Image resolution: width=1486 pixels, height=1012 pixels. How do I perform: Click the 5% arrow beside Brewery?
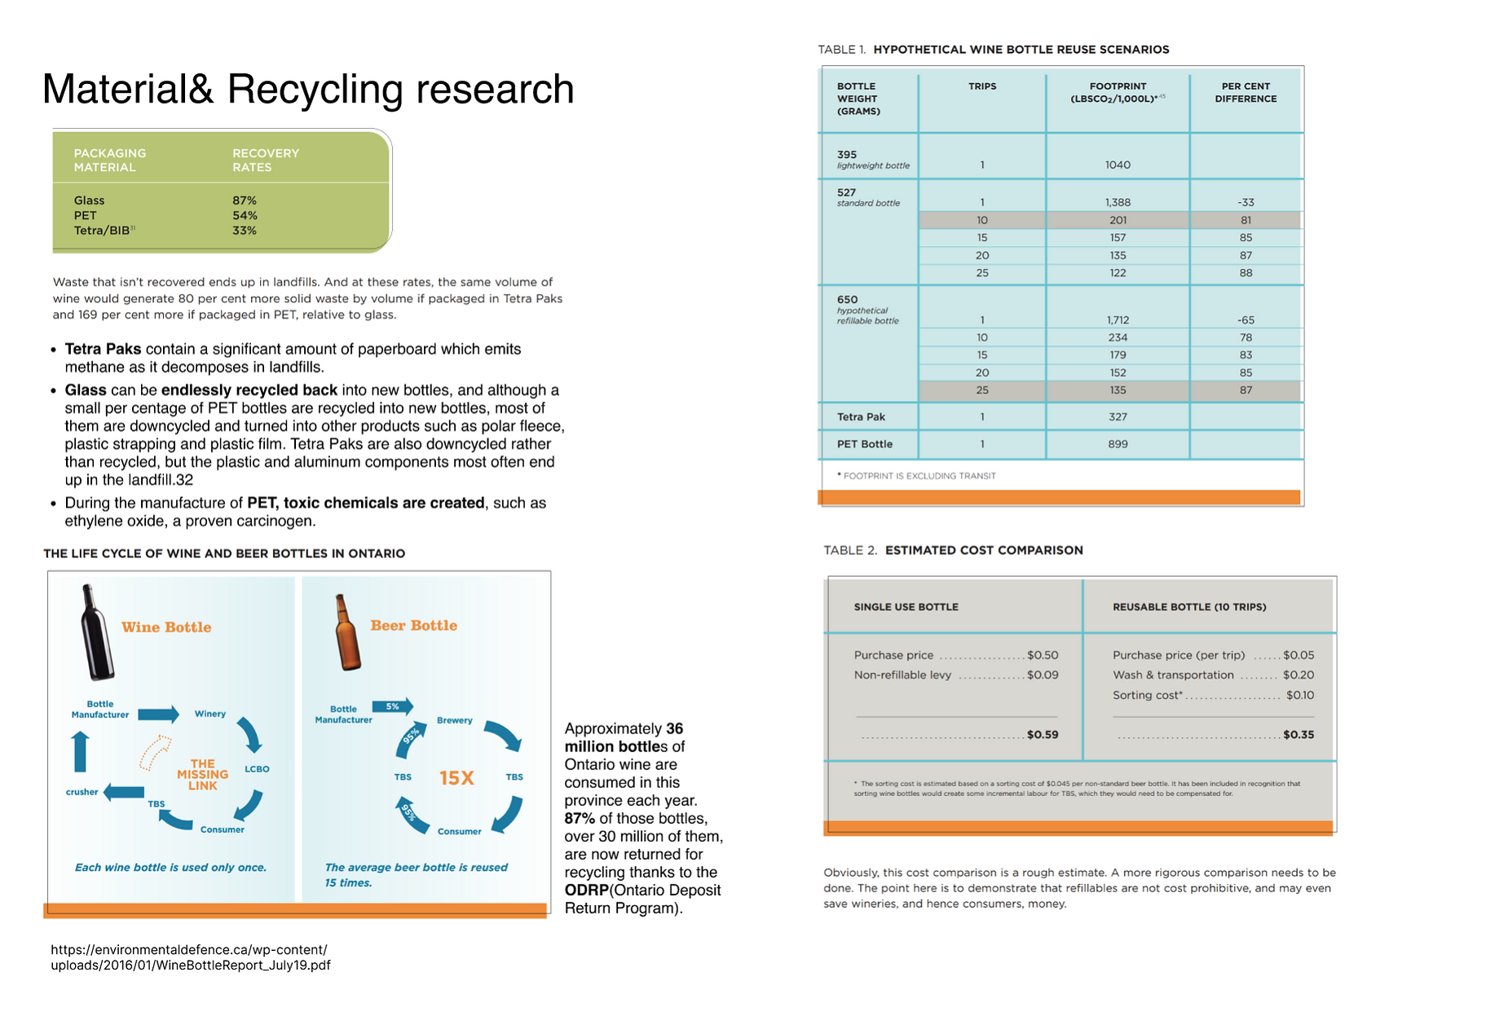tap(393, 706)
